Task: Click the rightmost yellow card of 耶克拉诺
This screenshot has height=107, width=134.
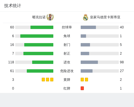Action: click(x=52, y=80)
